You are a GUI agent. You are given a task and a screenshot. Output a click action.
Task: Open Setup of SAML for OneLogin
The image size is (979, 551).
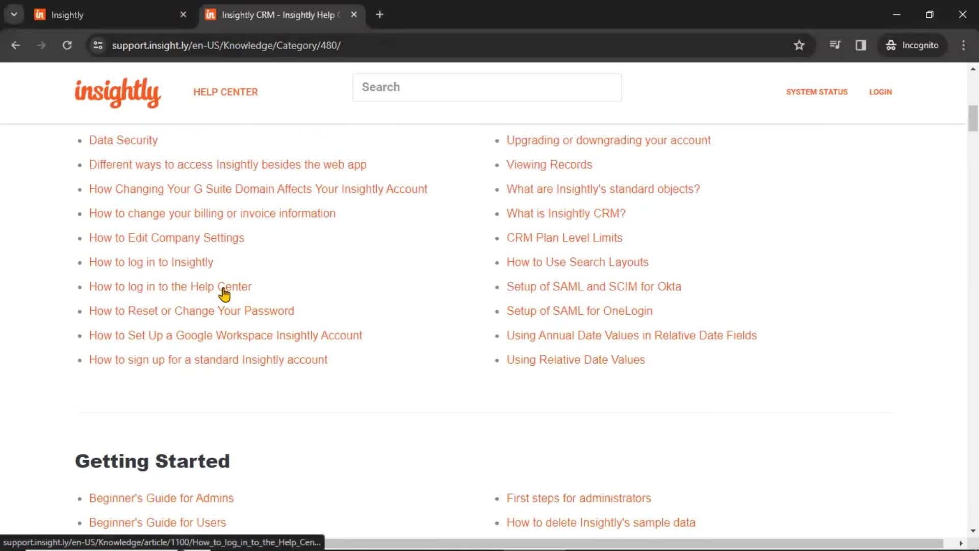pyautogui.click(x=579, y=311)
